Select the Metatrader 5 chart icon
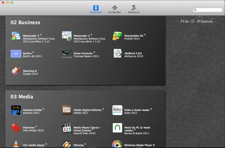The image size is (225, 148). click(67, 36)
